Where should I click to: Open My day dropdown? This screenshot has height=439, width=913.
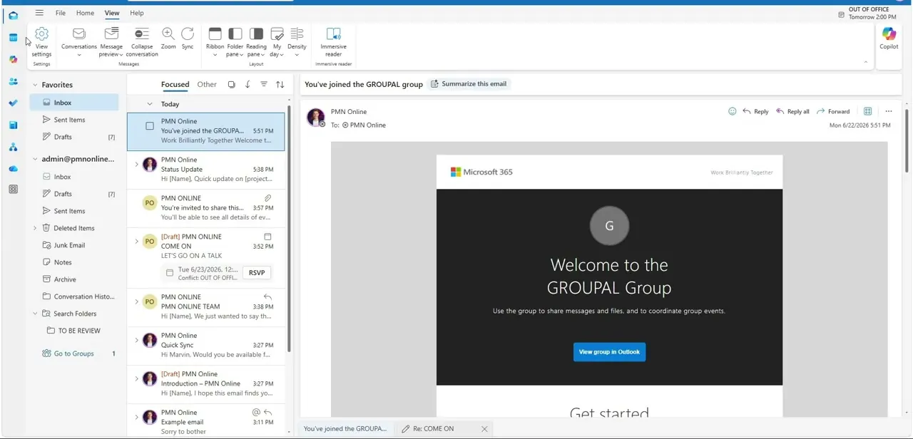[277, 42]
